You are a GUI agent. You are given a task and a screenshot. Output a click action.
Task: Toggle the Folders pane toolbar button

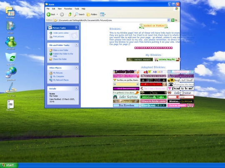(92, 15)
